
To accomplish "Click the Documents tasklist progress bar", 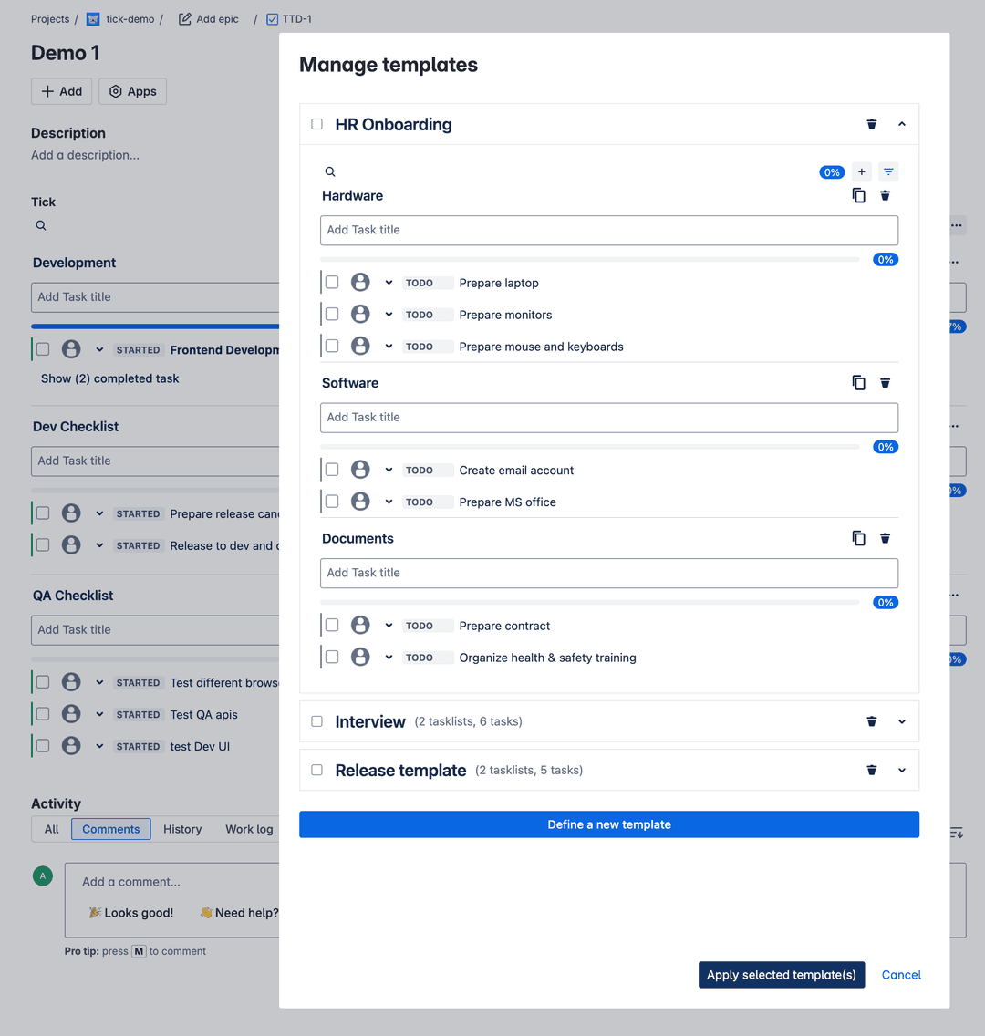I will [590, 603].
